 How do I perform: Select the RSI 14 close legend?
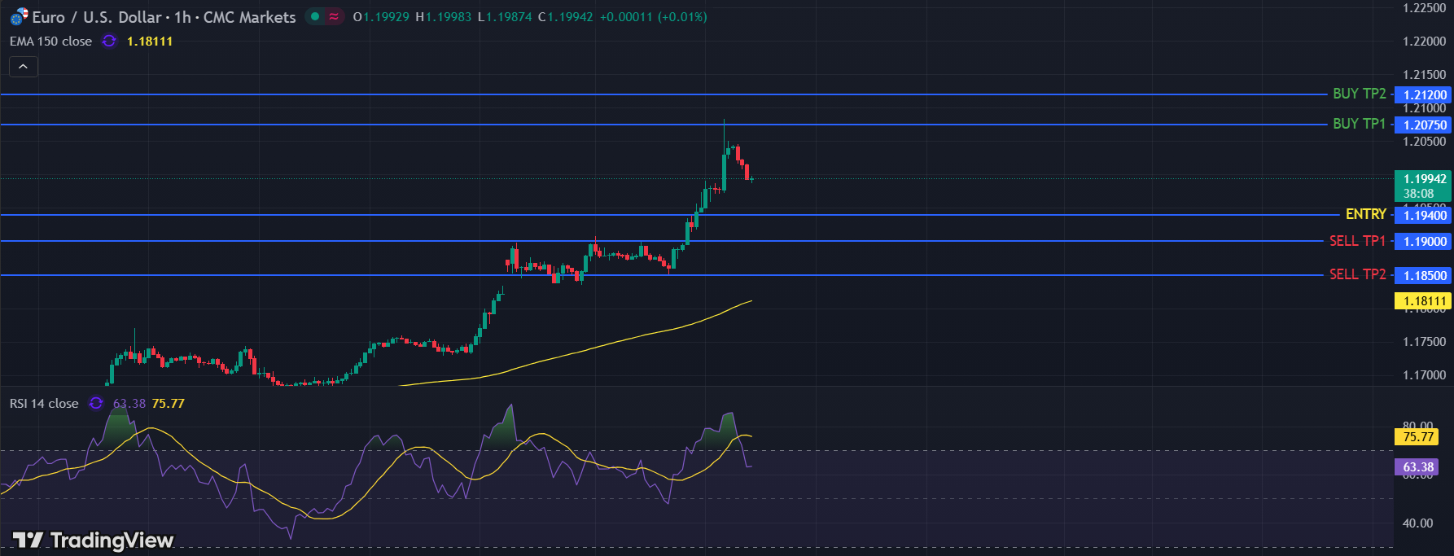[44, 403]
